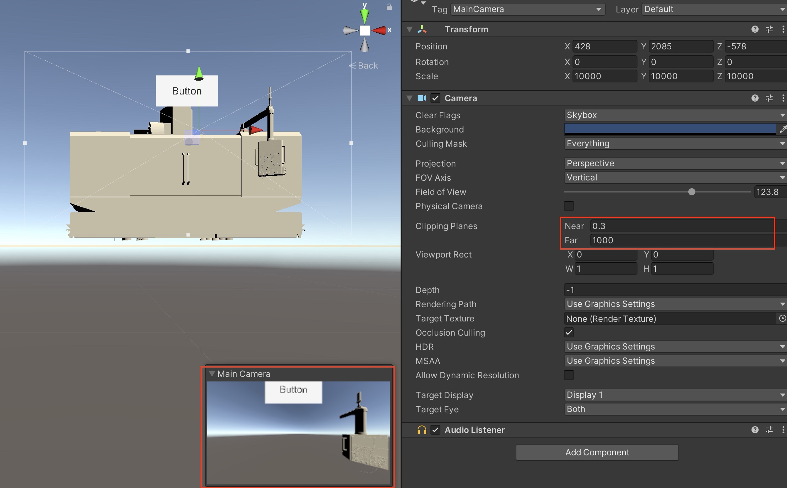Uncheck the Occlusion Culling checkbox
Image resolution: width=787 pixels, height=488 pixels.
[x=569, y=333]
